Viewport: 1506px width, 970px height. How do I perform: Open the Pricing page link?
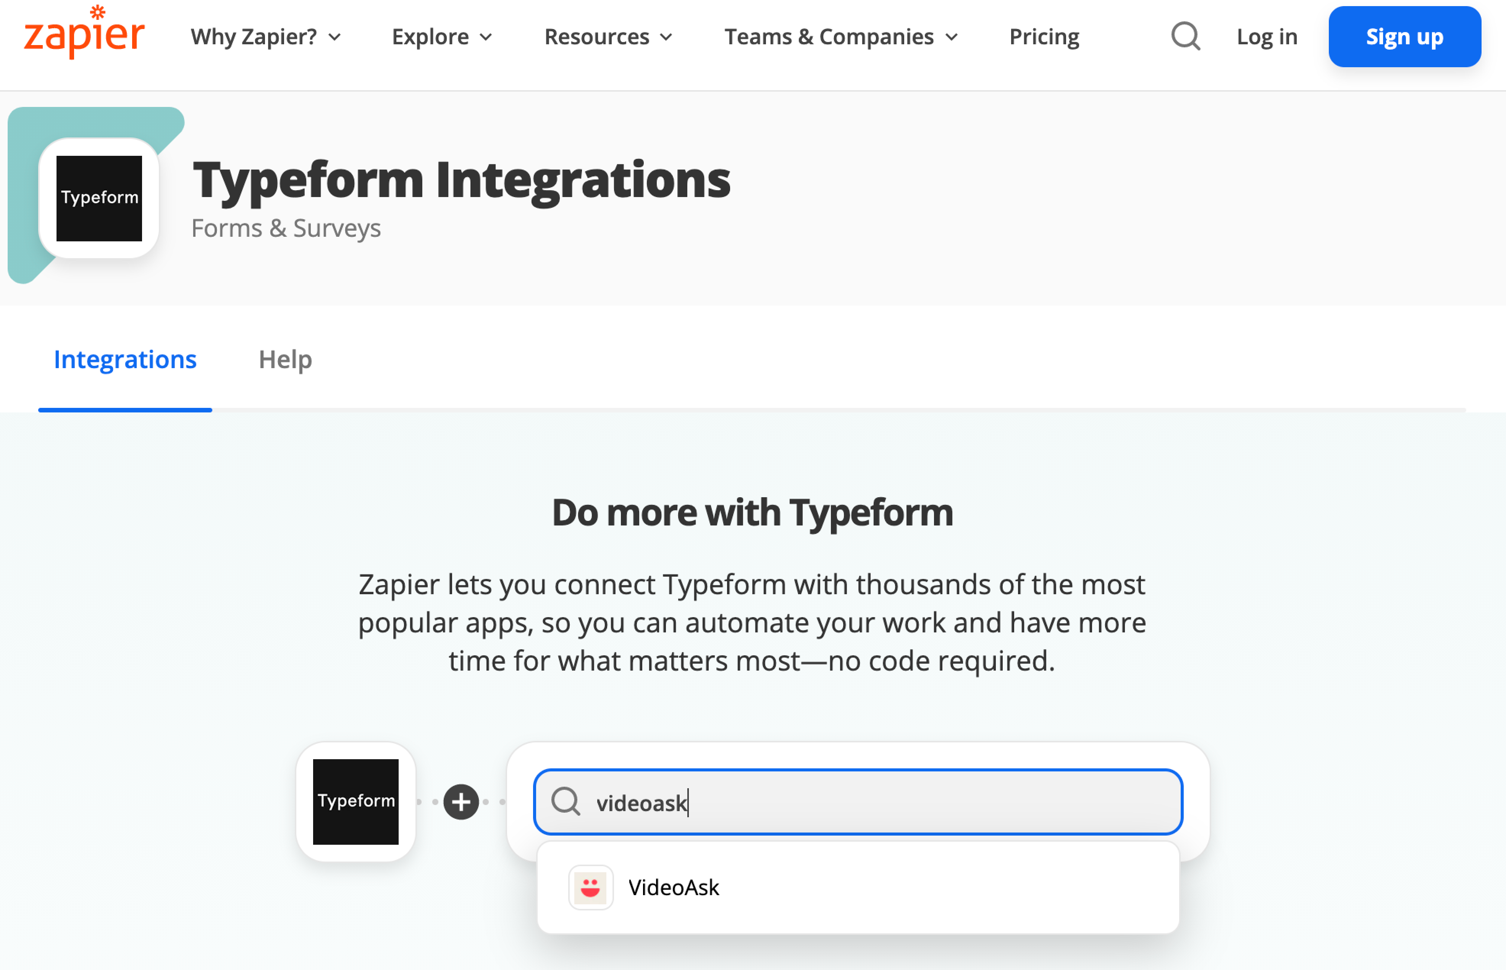coord(1044,37)
